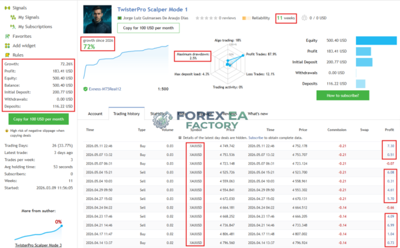Screen dimensions: 400x248
Task: Click the 72% growth since 2026 figure
Action: click(89, 47)
